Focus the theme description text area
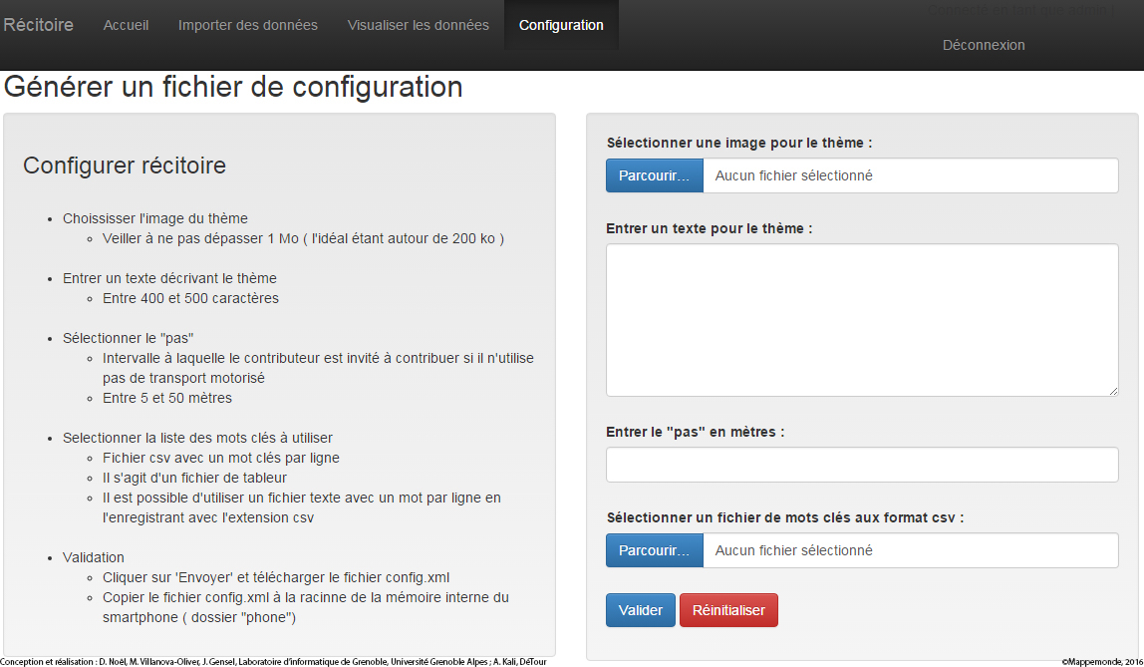 click(862, 319)
